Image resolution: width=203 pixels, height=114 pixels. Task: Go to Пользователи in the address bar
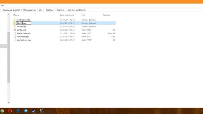point(29,10)
